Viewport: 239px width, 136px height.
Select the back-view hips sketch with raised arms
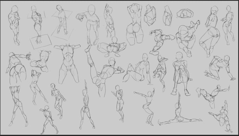click(135, 24)
